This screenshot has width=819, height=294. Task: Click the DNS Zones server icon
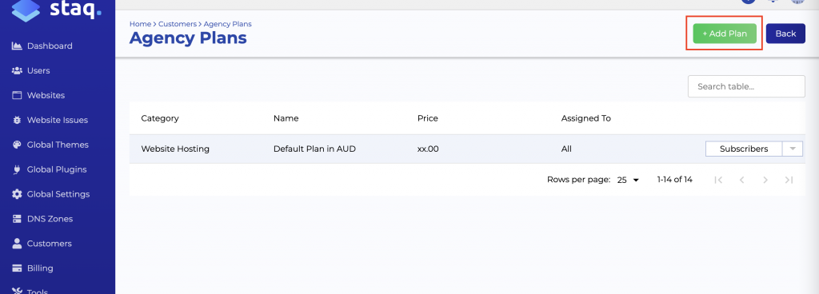pyautogui.click(x=18, y=219)
